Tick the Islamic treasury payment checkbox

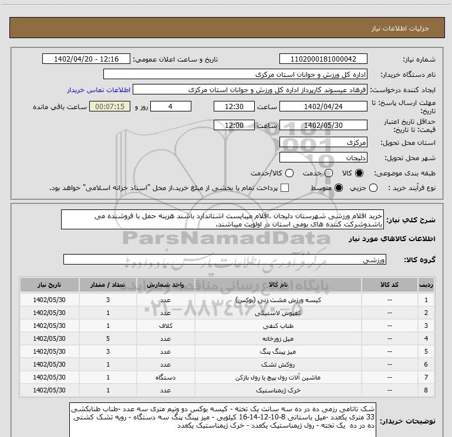pos(285,188)
